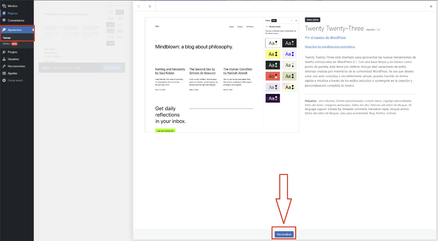This screenshot has width=438, height=241.
Task: Click Desactivar las actualizaciones automáticas link
Action: tap(330, 46)
